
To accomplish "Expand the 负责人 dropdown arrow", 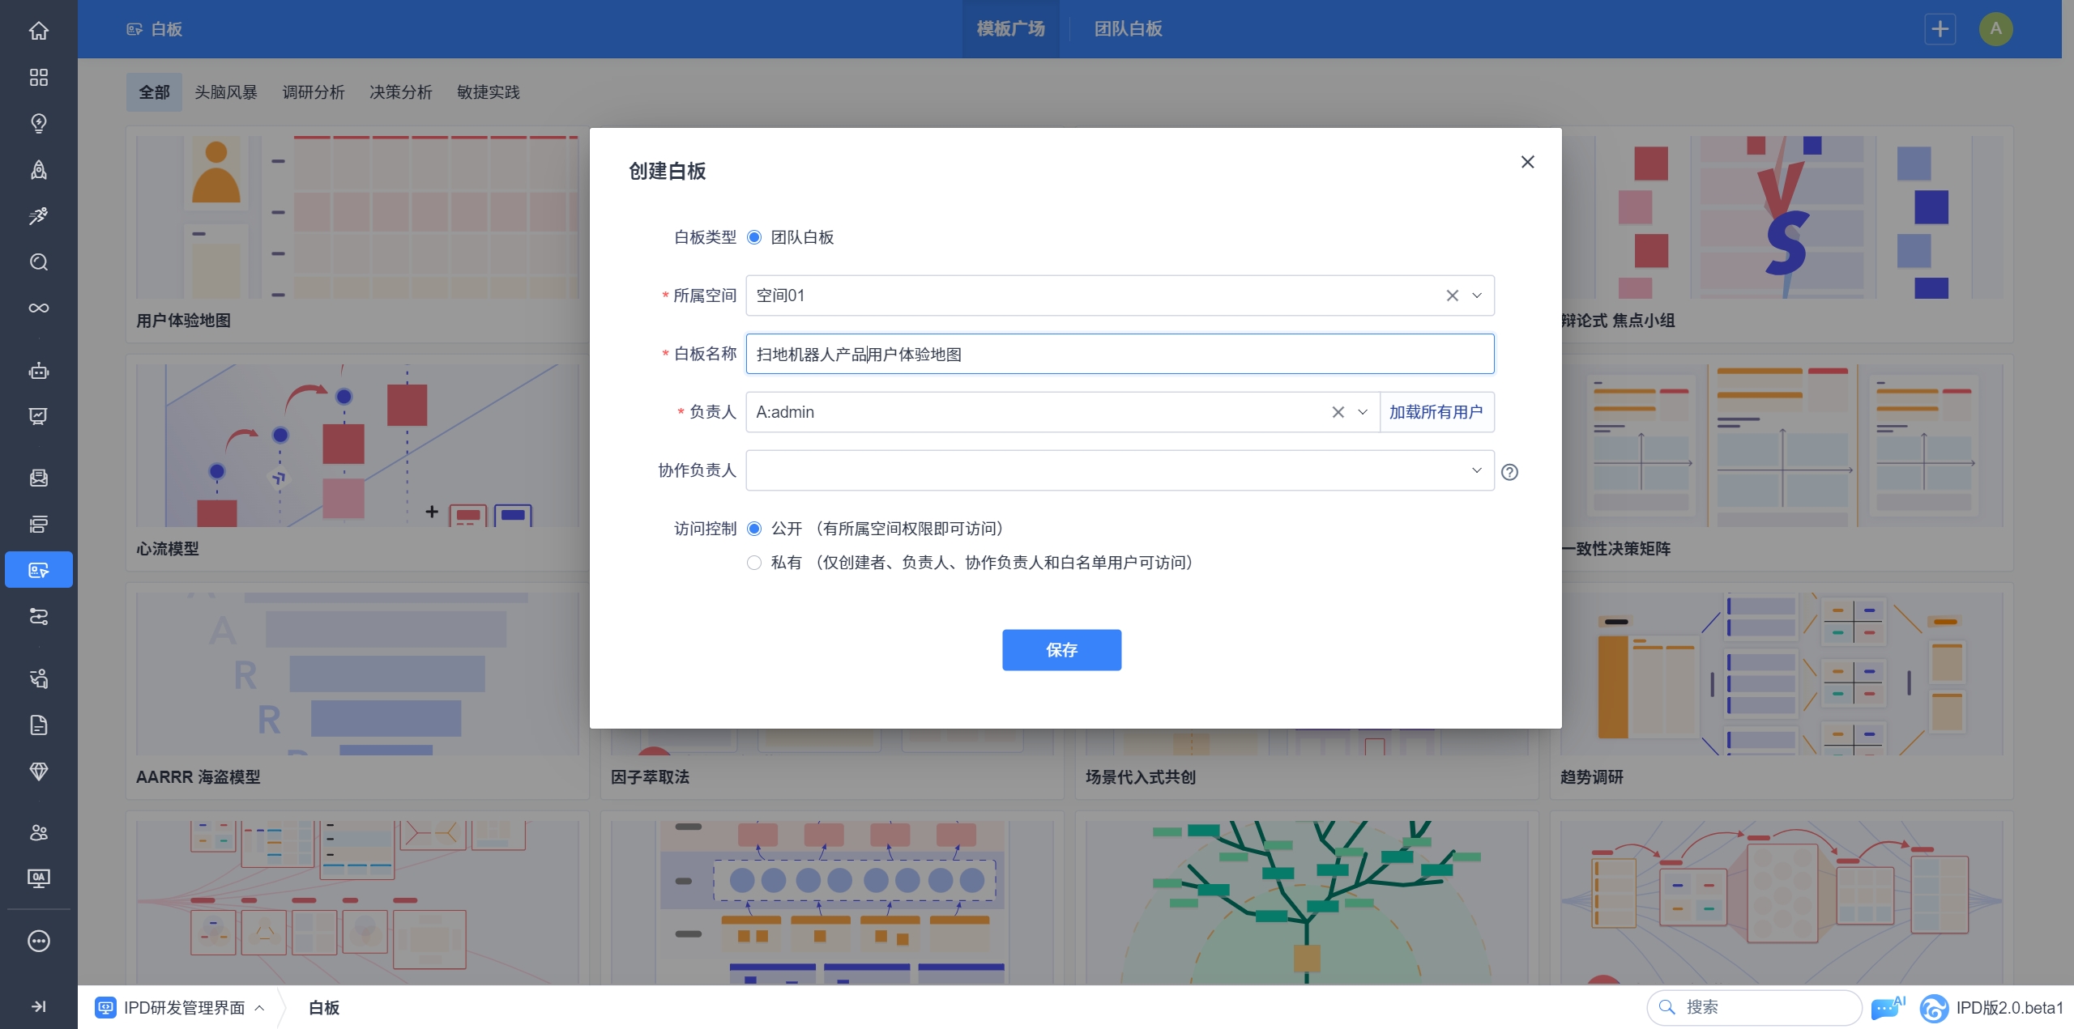I will click(x=1363, y=412).
